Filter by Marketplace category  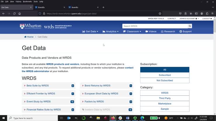(165, 104)
